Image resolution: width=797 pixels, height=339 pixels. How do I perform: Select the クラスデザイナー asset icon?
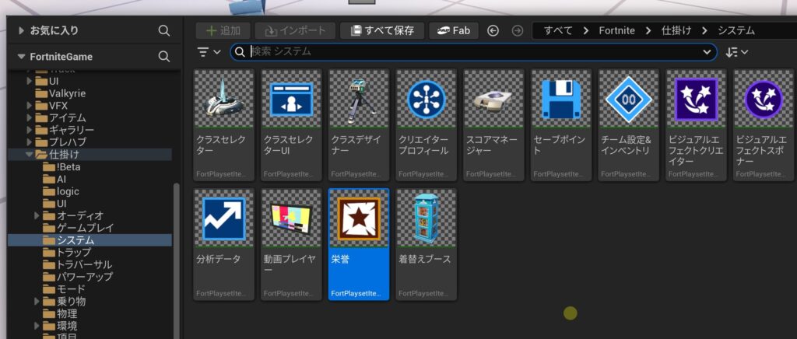tap(359, 99)
